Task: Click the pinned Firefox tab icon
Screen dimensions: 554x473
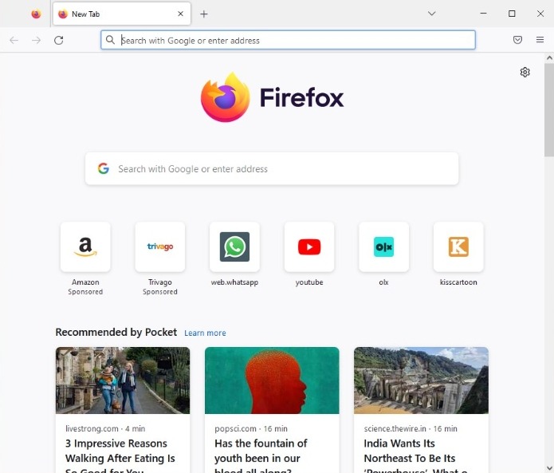Action: coord(36,14)
